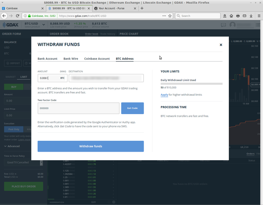Open the bookmarks library icon
Image resolution: width=263 pixels, height=205 pixels.
pyautogui.click(x=225, y=16)
